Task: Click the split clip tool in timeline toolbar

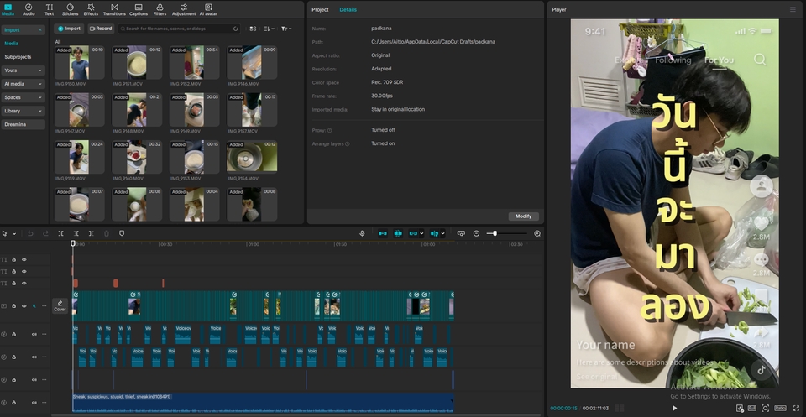Action: pos(60,233)
